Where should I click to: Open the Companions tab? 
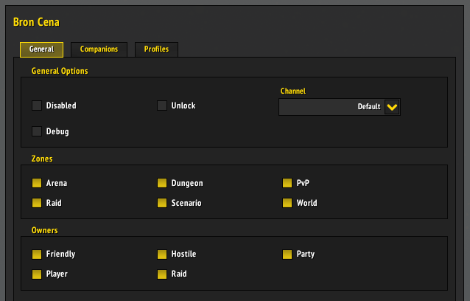point(99,49)
